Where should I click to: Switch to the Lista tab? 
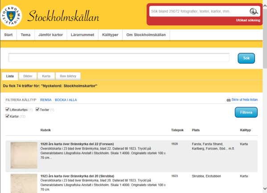[x=10, y=76]
